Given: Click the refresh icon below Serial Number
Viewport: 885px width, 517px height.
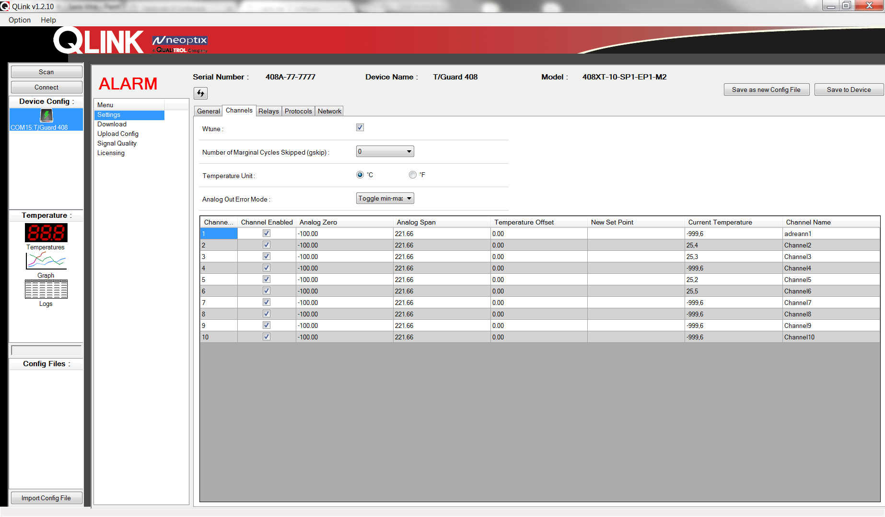Looking at the screenshot, I should 200,93.
